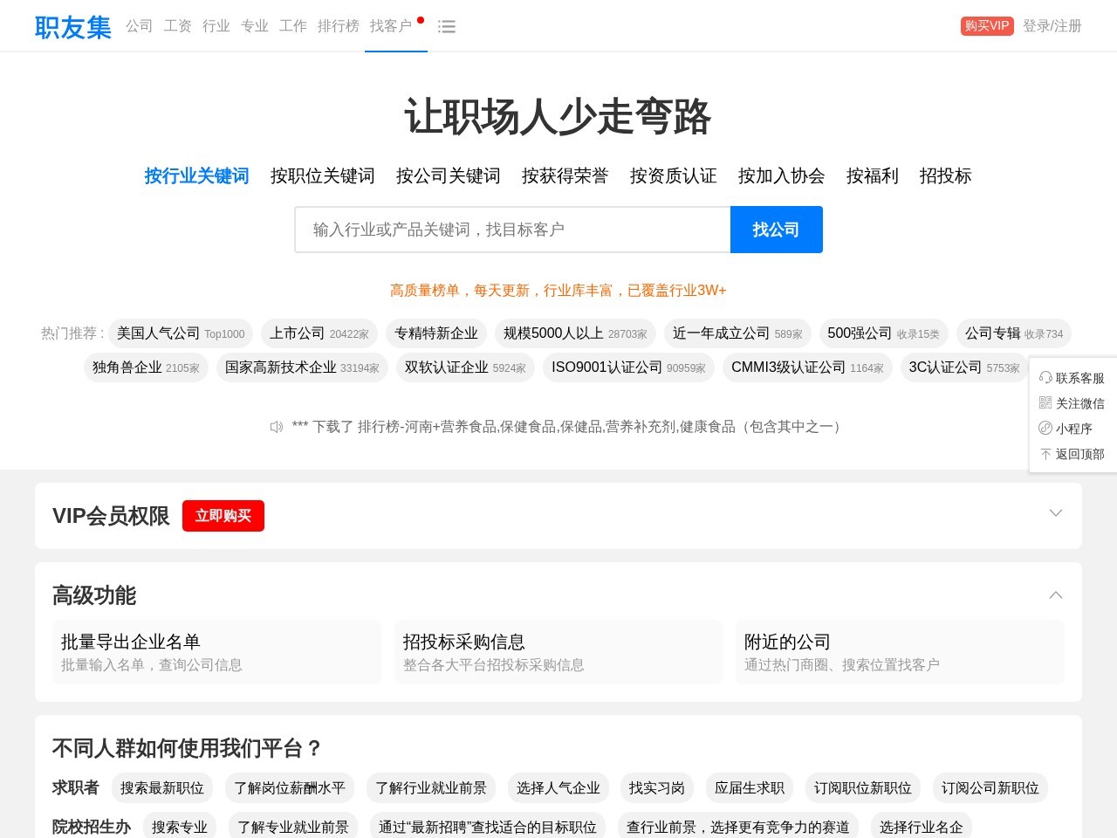Select the 排行榜 menu item
Image resolution: width=1117 pixels, height=838 pixels.
coord(338,26)
